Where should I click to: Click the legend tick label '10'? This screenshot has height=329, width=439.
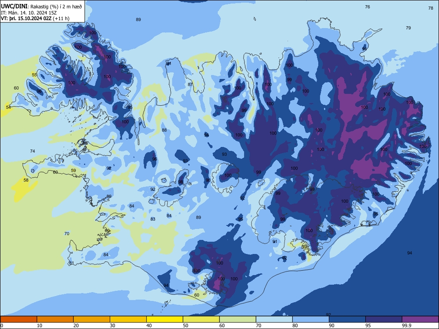pyautogui.click(x=40, y=325)
